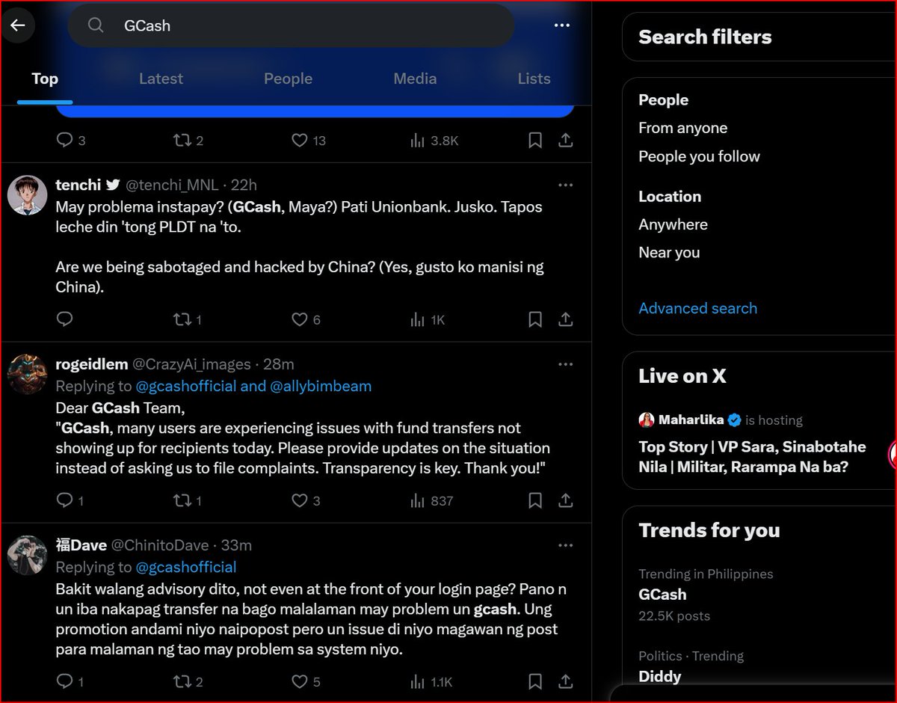The image size is (897, 703).
Task: Reply to tenchi's Instapay problem tweet
Action: [64, 319]
